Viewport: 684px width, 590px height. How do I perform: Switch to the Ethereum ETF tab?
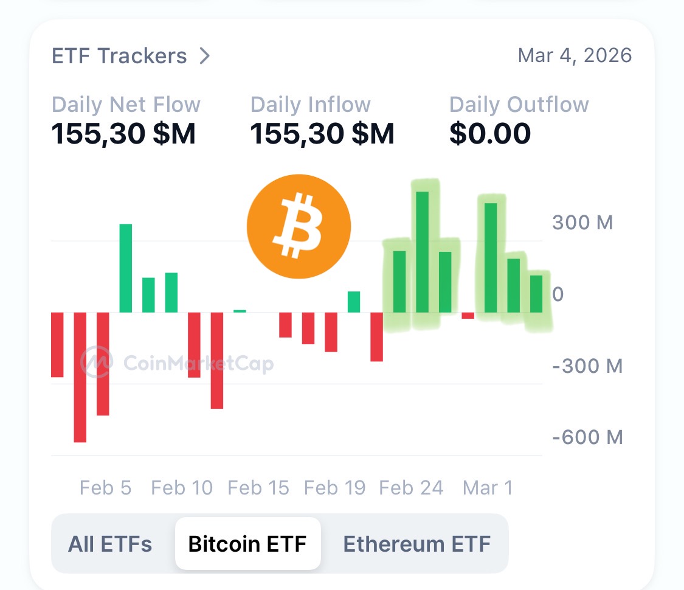[x=417, y=544]
